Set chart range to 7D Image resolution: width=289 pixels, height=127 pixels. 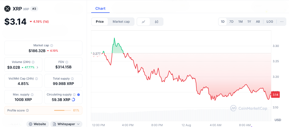coord(231,22)
